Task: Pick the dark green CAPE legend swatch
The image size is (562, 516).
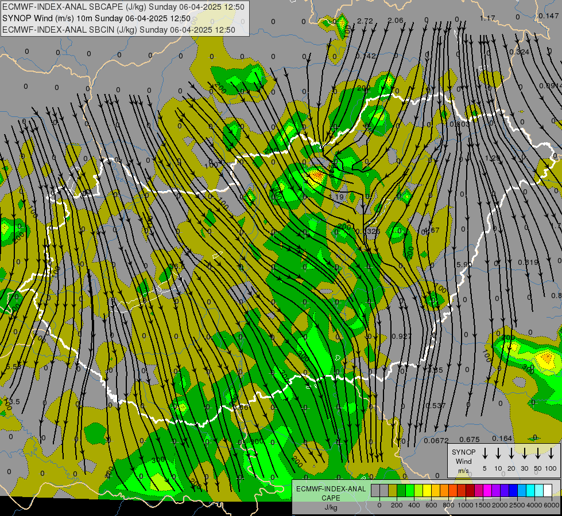Action: coord(401,490)
